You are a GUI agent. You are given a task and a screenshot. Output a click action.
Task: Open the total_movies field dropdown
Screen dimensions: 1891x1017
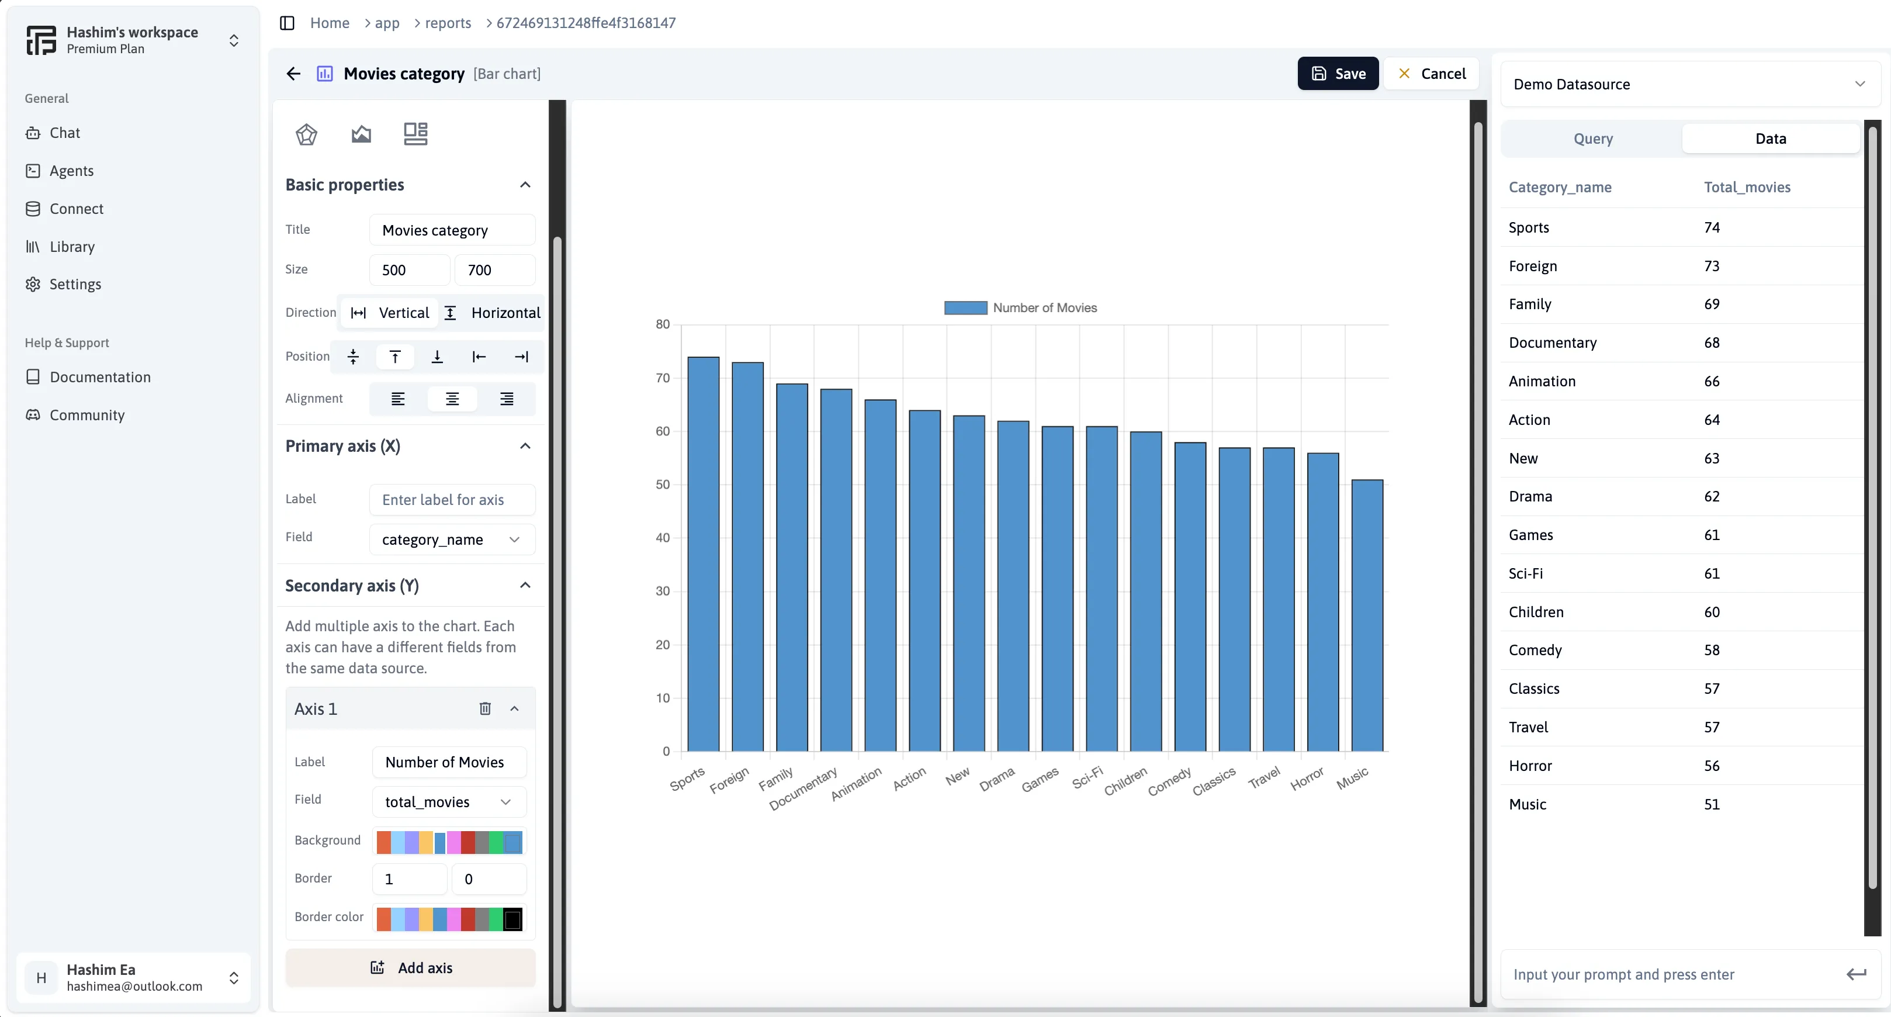(449, 802)
